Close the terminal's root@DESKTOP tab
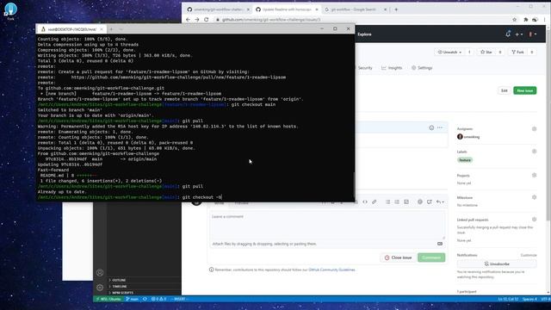This screenshot has height=310, width=551. point(102,29)
